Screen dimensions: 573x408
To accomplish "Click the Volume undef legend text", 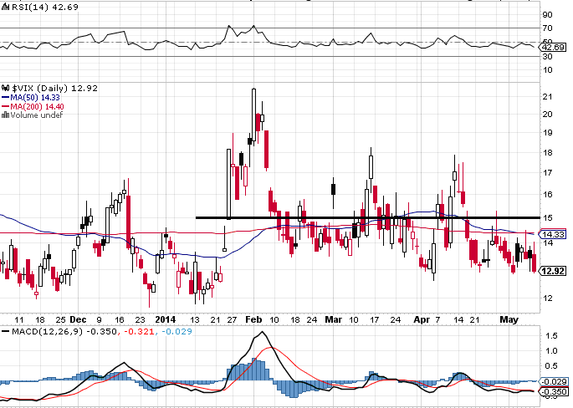I will 37,115.
